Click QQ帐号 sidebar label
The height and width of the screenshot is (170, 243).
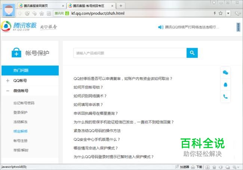20,81
